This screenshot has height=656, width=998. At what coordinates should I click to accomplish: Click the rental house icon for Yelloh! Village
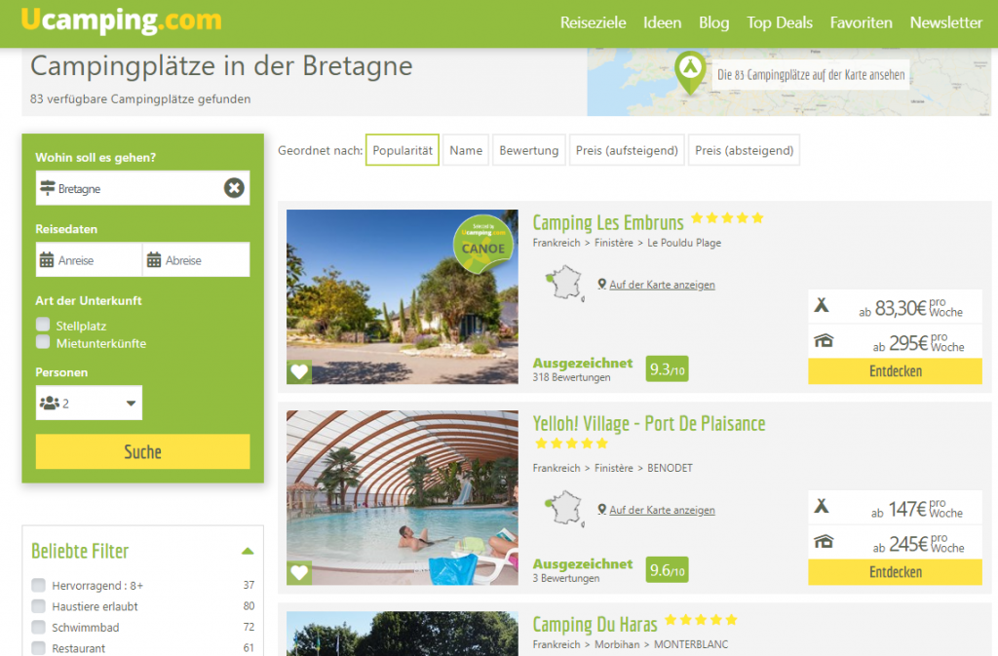coord(824,542)
